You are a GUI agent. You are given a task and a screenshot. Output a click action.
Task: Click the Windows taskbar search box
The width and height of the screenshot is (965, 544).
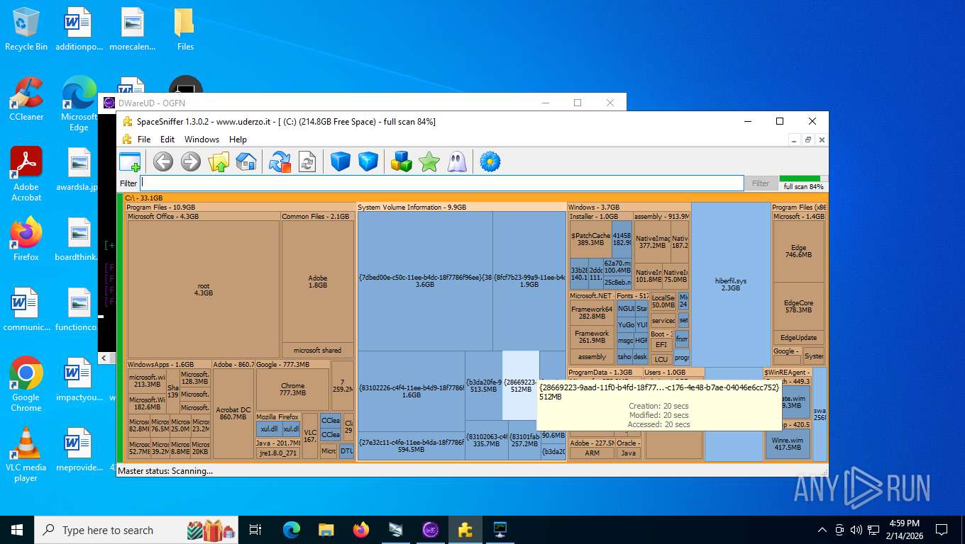(x=137, y=530)
